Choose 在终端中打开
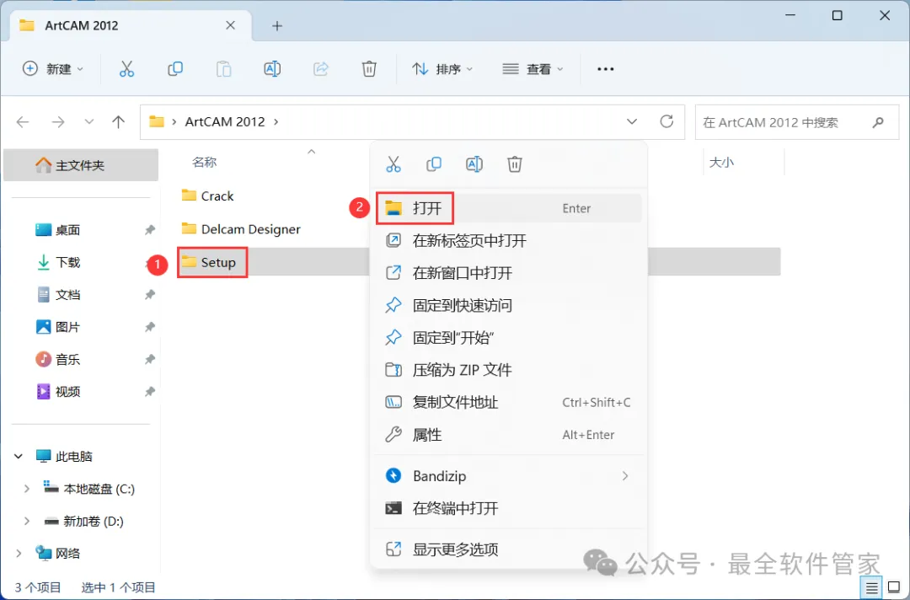This screenshot has height=600, width=910. click(509, 509)
